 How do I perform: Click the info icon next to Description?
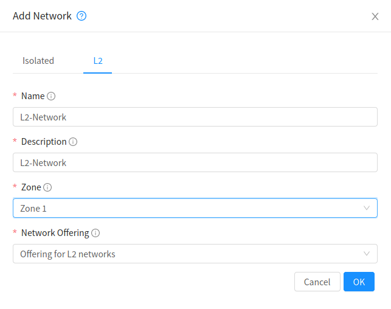pos(73,142)
